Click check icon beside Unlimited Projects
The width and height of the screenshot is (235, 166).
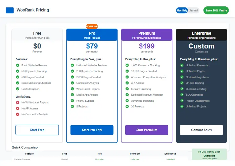[x=182, y=106]
